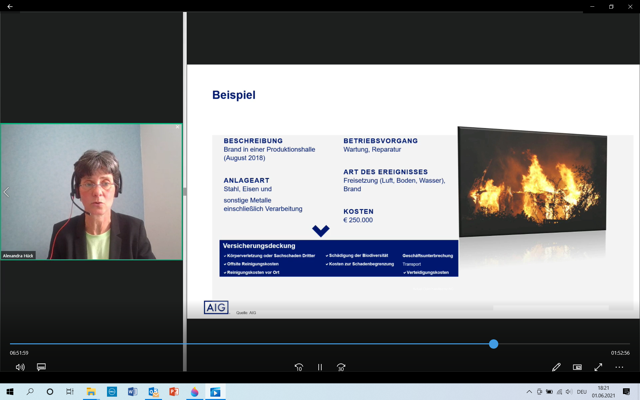
Task: Click the playback progress slider handle
Action: pyautogui.click(x=493, y=344)
